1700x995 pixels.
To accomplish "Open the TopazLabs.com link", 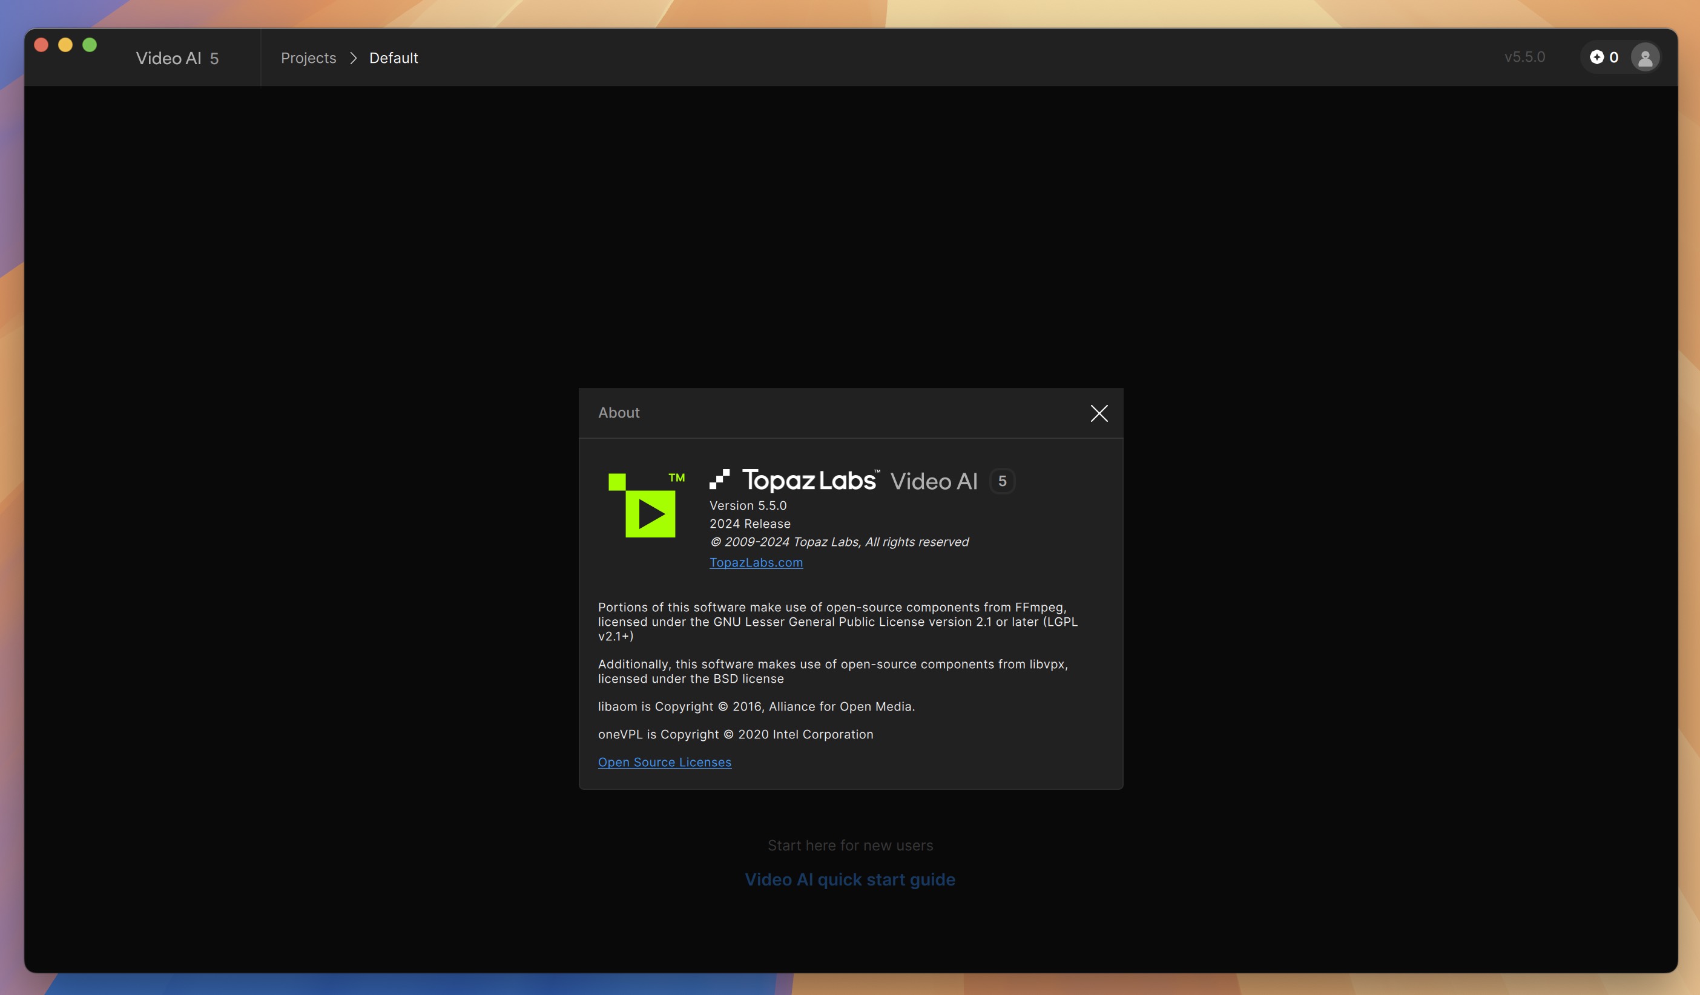I will tap(756, 562).
